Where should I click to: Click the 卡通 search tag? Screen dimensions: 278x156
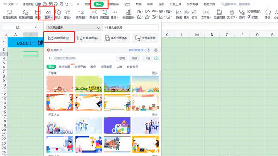click(x=147, y=58)
